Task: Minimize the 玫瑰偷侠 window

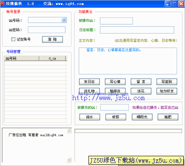Action: point(168,4)
